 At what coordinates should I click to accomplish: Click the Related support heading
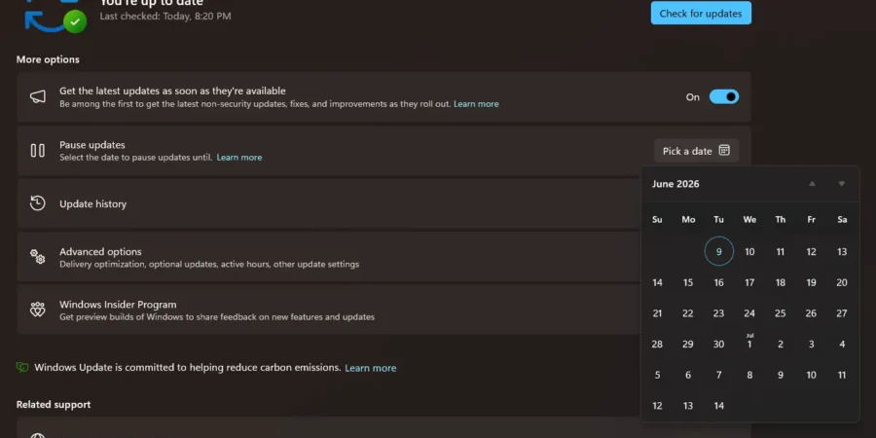click(54, 404)
